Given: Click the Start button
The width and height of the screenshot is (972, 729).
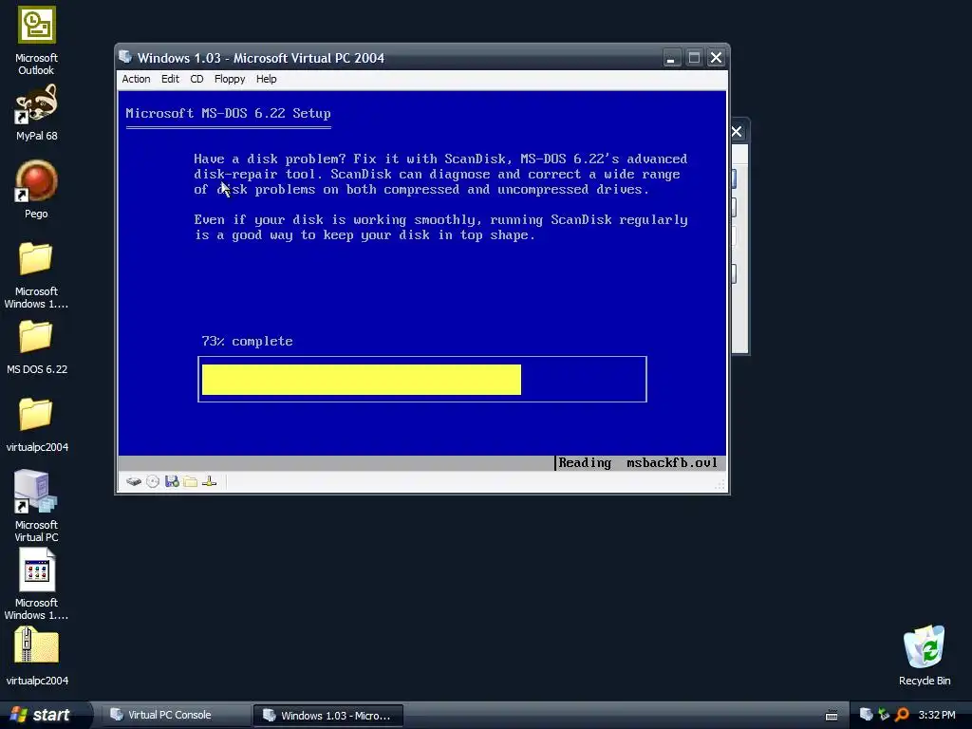Looking at the screenshot, I should coord(45,715).
